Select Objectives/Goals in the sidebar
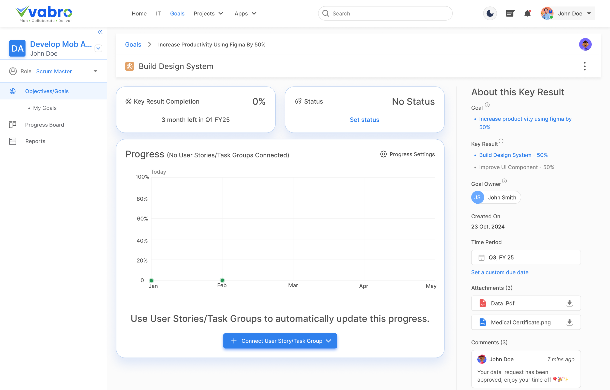 (x=47, y=91)
